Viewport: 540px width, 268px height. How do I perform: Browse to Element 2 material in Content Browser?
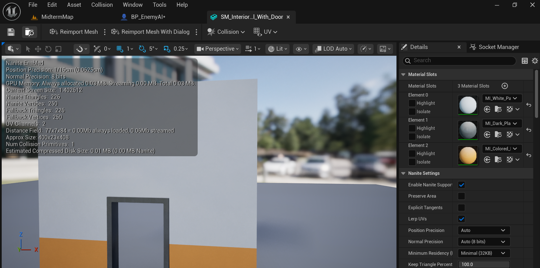498,160
